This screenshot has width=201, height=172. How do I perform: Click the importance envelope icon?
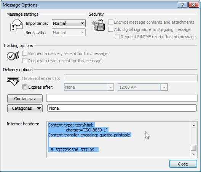tap(16, 25)
